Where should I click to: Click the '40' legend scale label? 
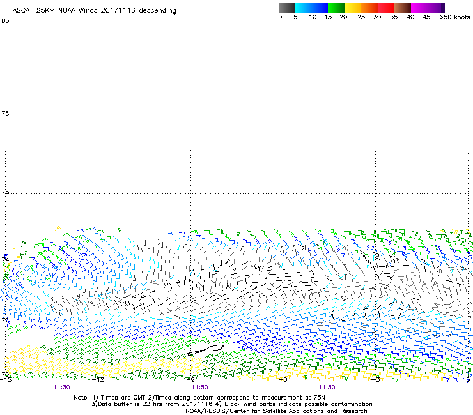410,17
